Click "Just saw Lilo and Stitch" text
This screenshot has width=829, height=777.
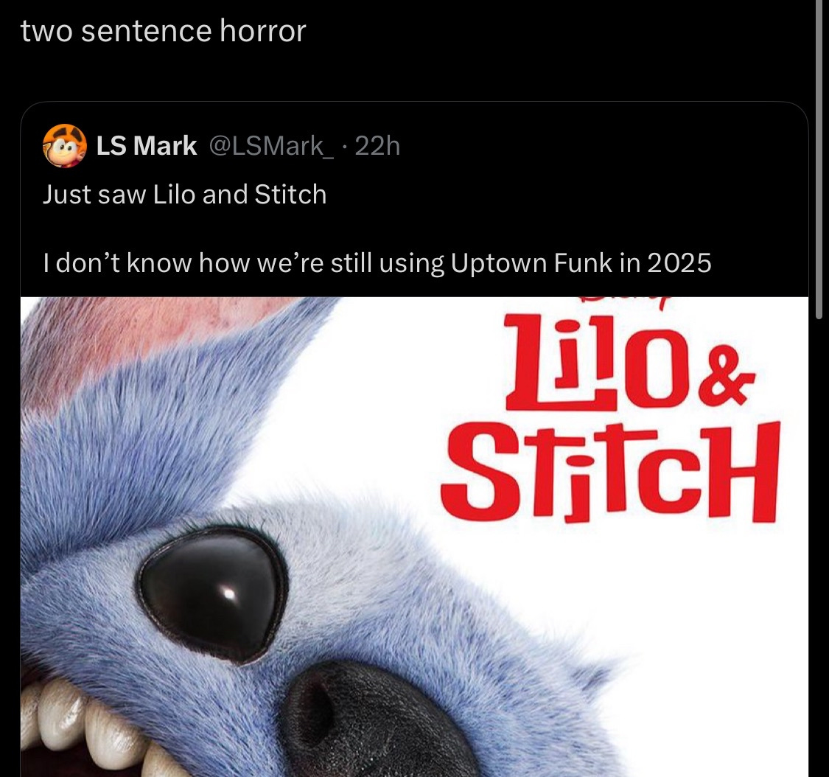184,194
